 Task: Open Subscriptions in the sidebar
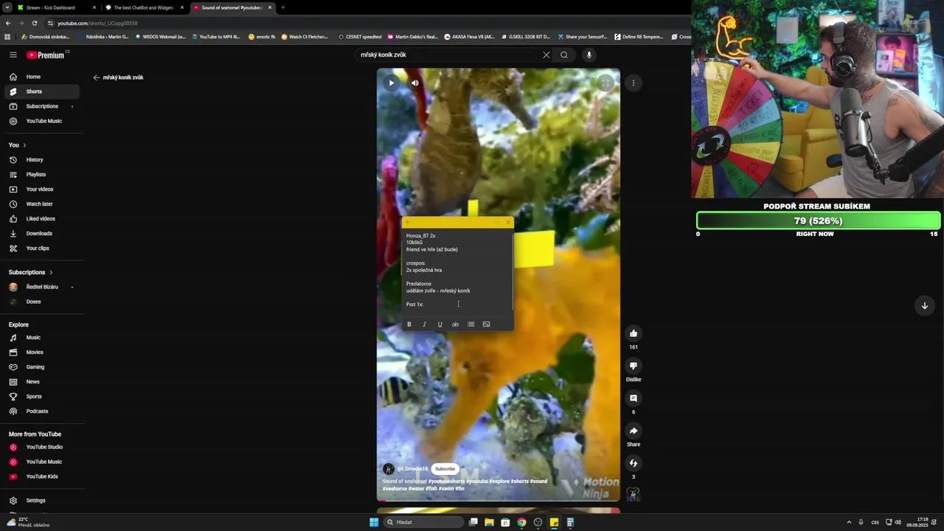(42, 106)
